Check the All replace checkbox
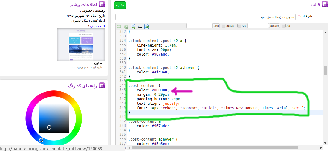 pos(284,26)
